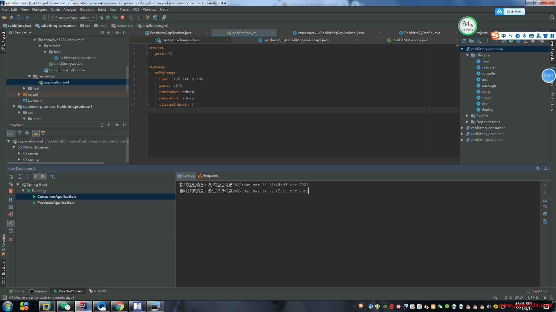This screenshot has width=556, height=312.
Task: Expand all in the Run Dashboard tree
Action: pyautogui.click(x=20, y=177)
